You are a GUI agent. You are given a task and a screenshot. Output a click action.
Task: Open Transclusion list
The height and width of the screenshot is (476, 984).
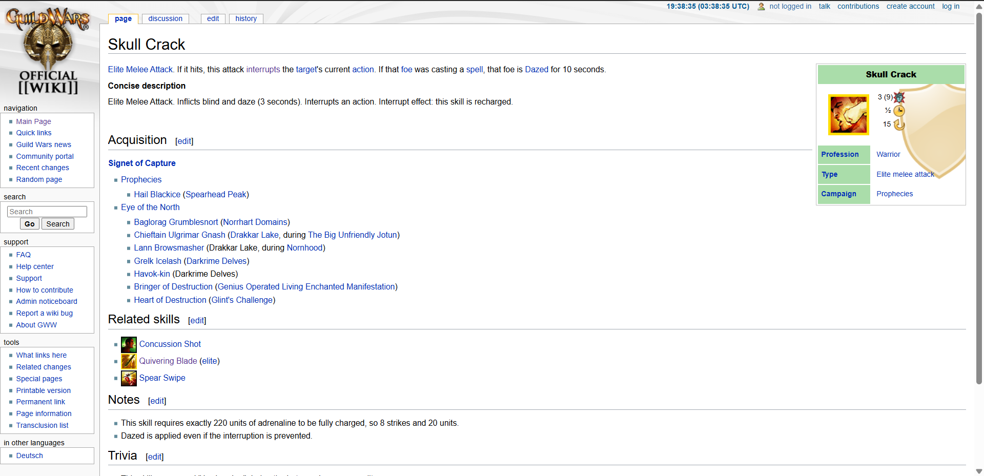tap(42, 425)
